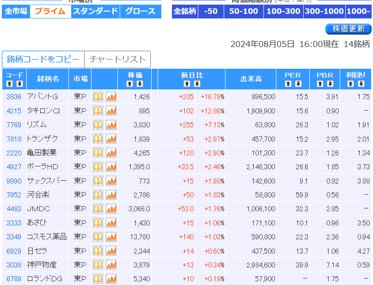
Task: Open the chart icon for 神戸物産
Action: pos(111,265)
